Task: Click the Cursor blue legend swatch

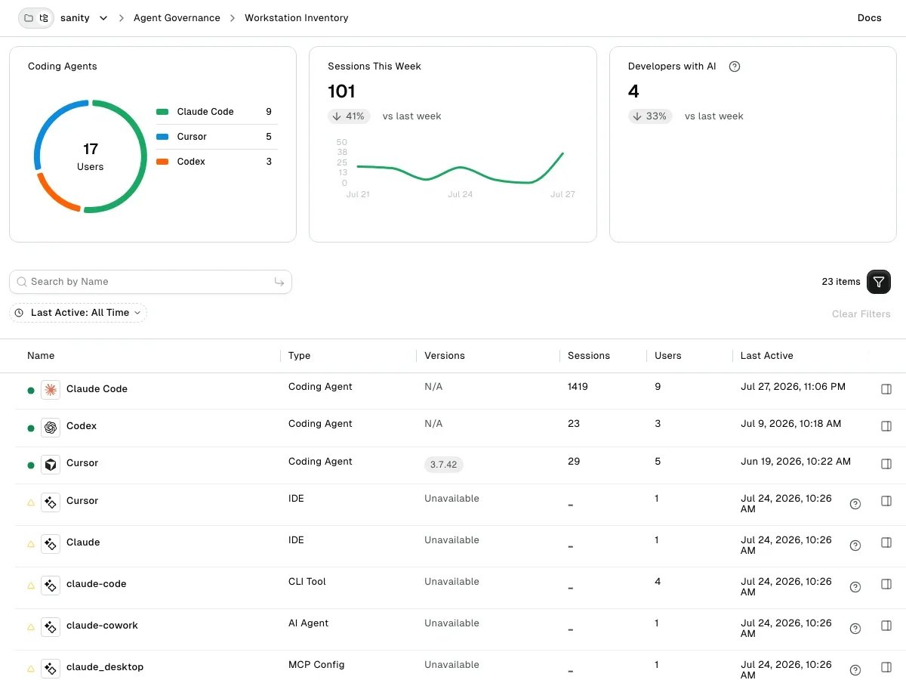Action: [x=162, y=137]
